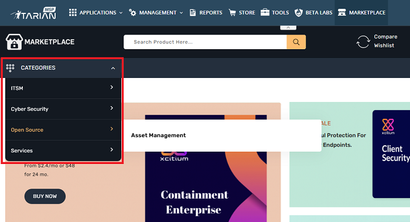Select the Marketplace tab label
The width and height of the screenshot is (410, 222).
[367, 12]
